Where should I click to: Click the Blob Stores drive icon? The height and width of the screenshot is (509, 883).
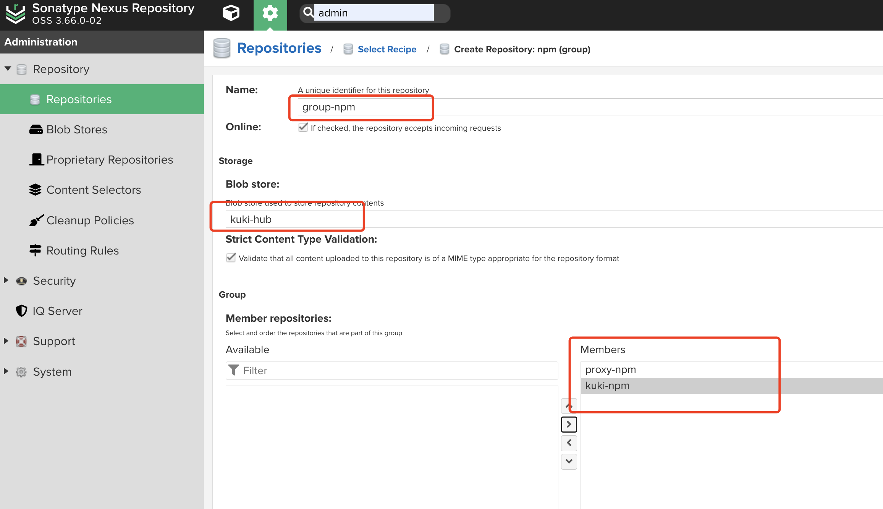tap(36, 130)
